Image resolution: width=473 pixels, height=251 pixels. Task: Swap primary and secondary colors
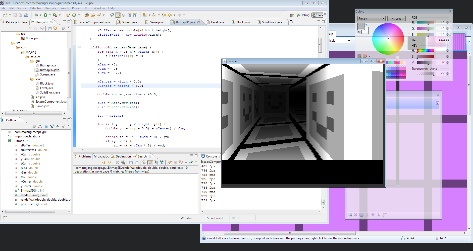point(366,25)
